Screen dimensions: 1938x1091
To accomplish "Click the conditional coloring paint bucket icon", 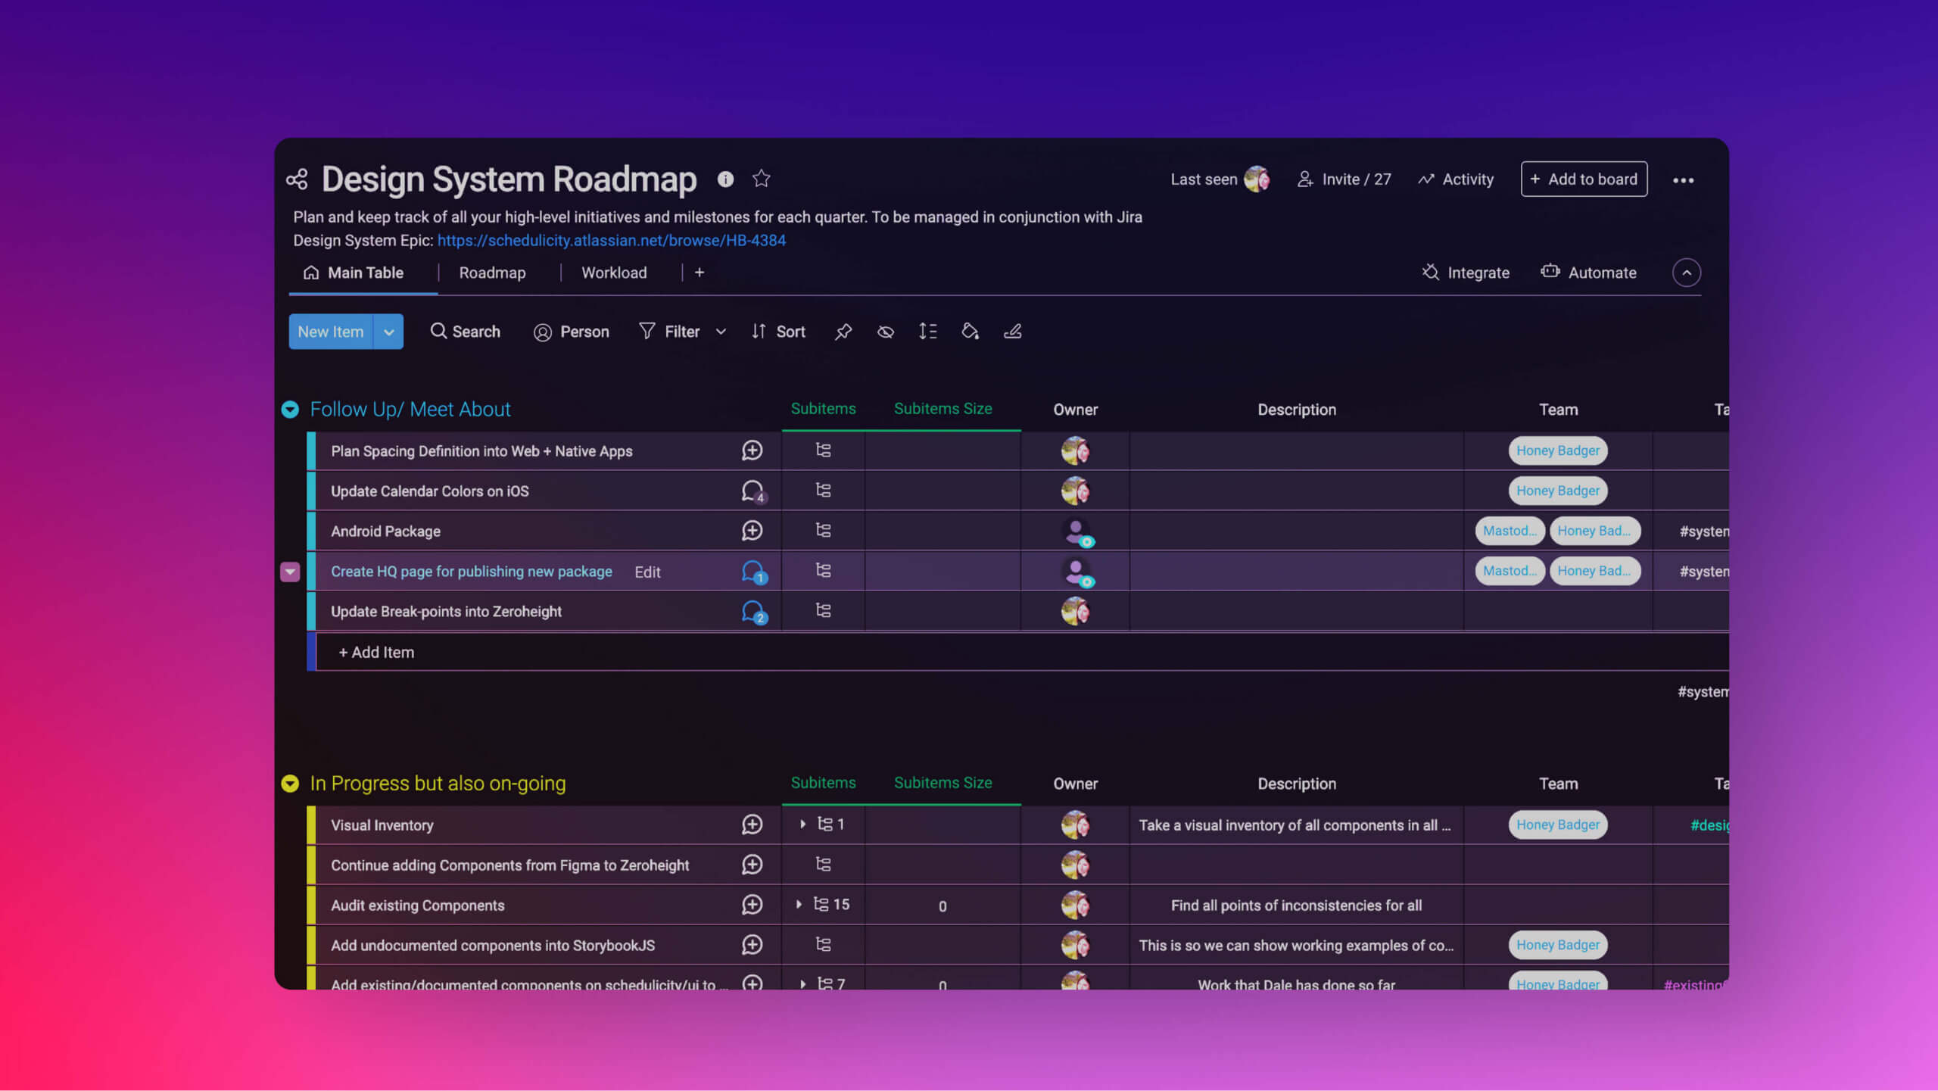I will coord(970,332).
